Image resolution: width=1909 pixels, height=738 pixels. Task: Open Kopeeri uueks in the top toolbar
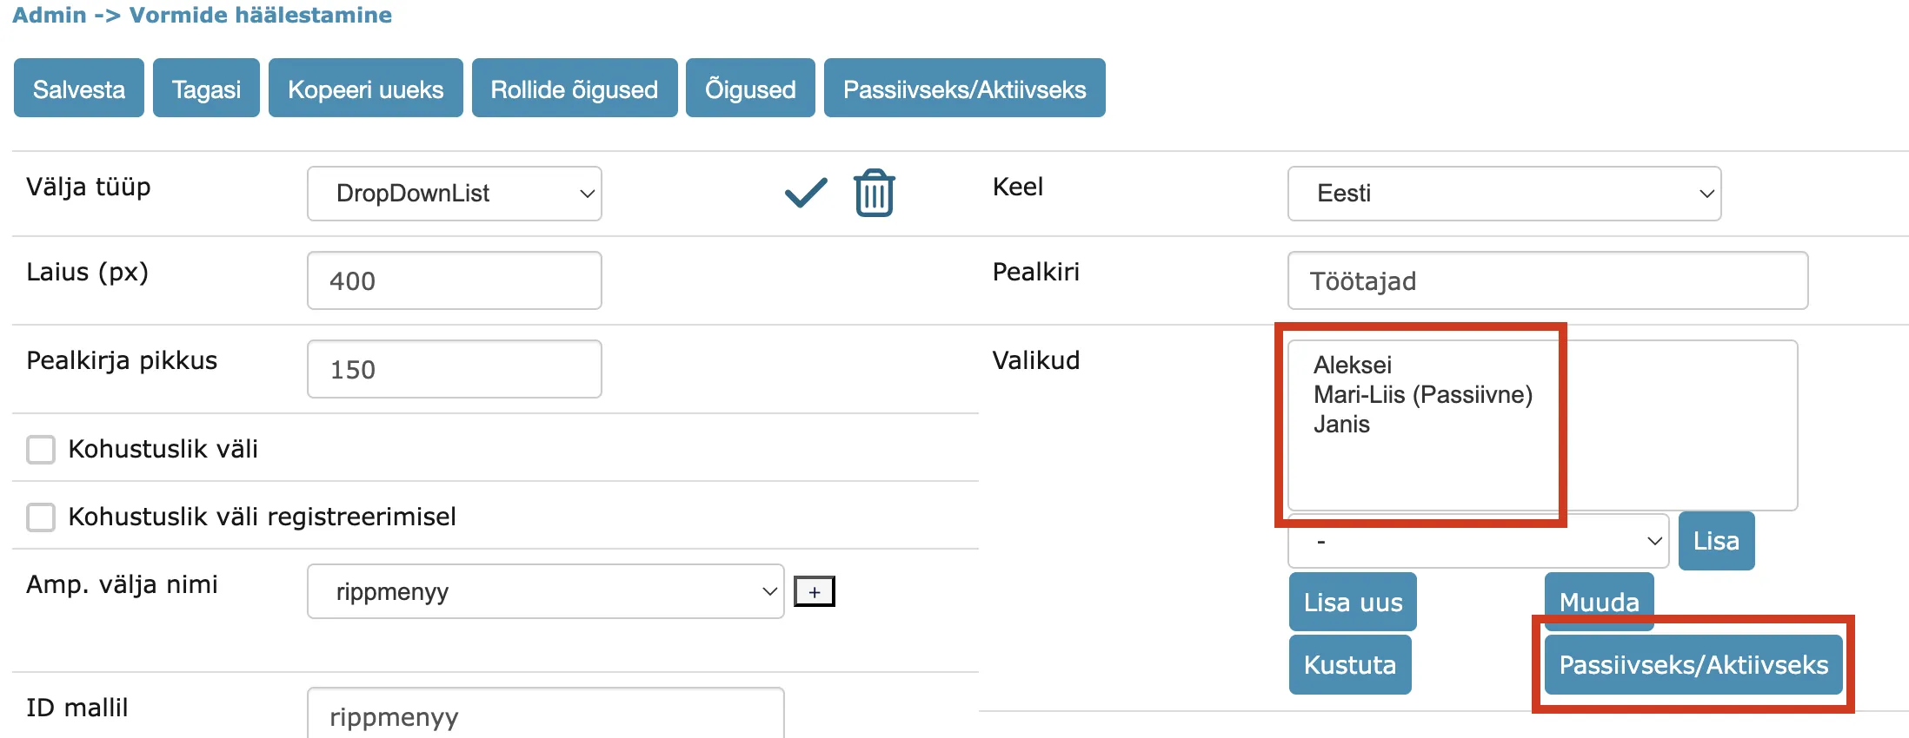pyautogui.click(x=366, y=89)
